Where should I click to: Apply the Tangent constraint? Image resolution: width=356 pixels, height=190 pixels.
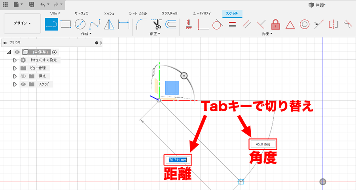click(x=217, y=24)
